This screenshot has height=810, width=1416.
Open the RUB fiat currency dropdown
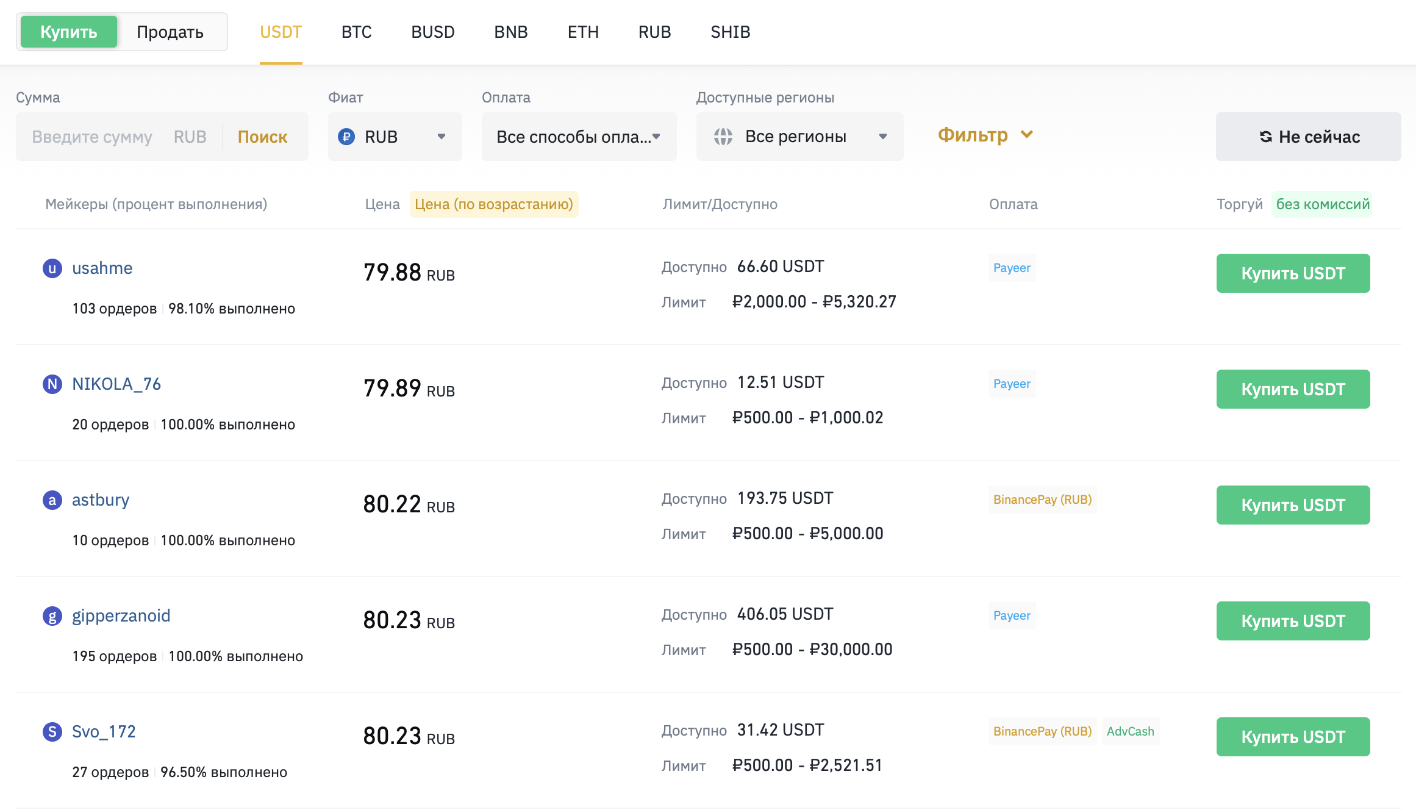(395, 137)
